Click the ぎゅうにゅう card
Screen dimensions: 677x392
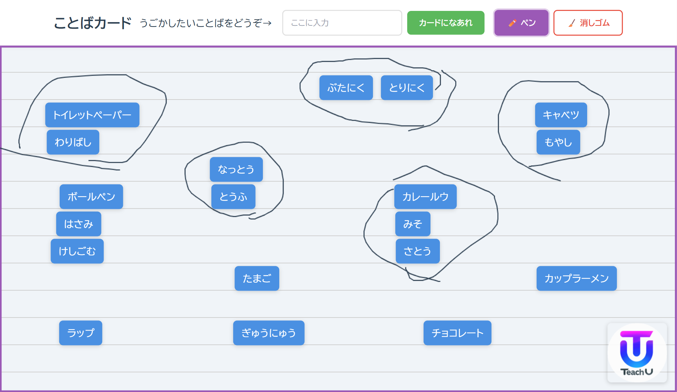(x=268, y=333)
